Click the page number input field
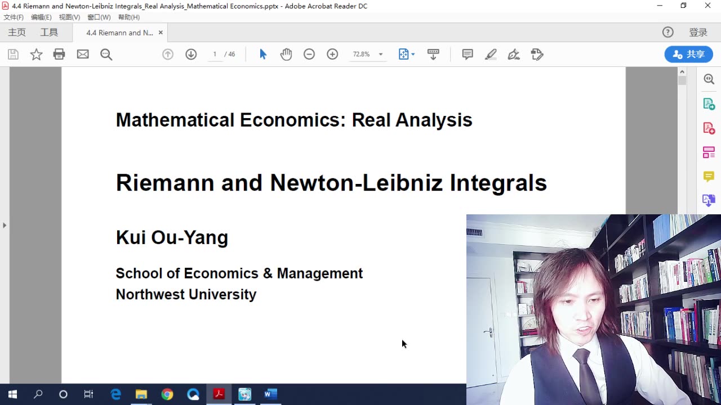 (x=215, y=55)
